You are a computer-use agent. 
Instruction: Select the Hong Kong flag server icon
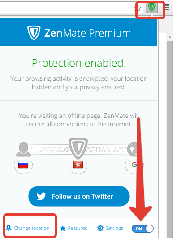coord(78,164)
